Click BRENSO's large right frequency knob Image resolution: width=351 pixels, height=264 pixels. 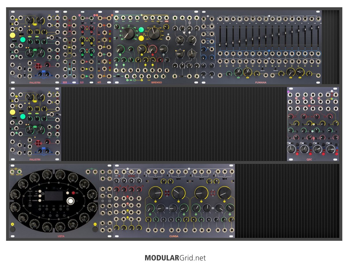154,33
